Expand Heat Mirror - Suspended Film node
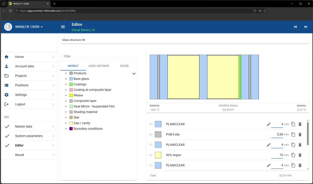 click(x=66, y=106)
